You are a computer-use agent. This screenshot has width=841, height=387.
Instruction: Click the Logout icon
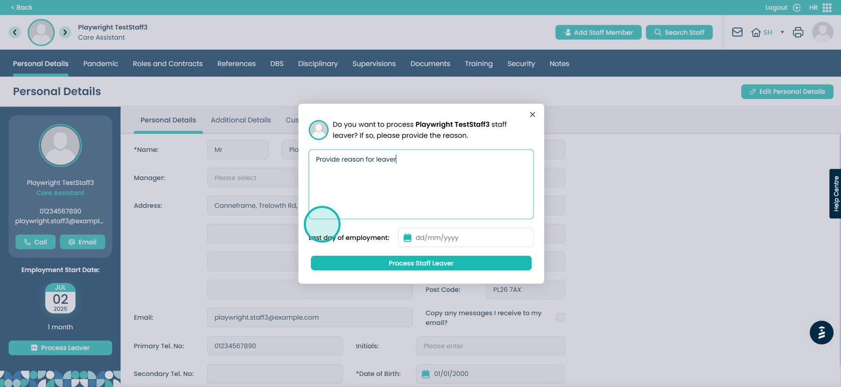coord(797,7)
